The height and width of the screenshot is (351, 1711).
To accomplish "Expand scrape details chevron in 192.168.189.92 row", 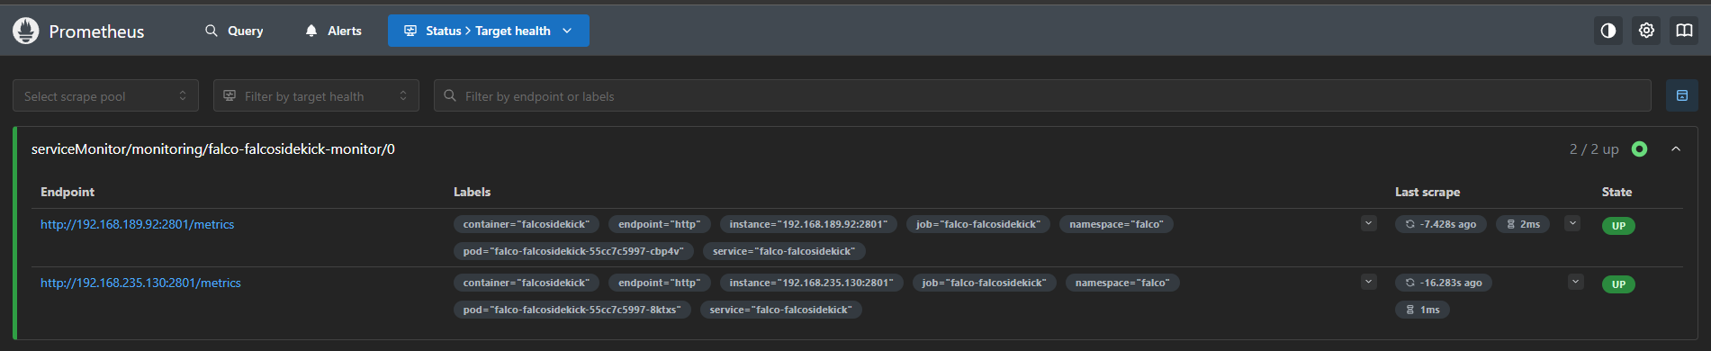I will pos(1572,223).
